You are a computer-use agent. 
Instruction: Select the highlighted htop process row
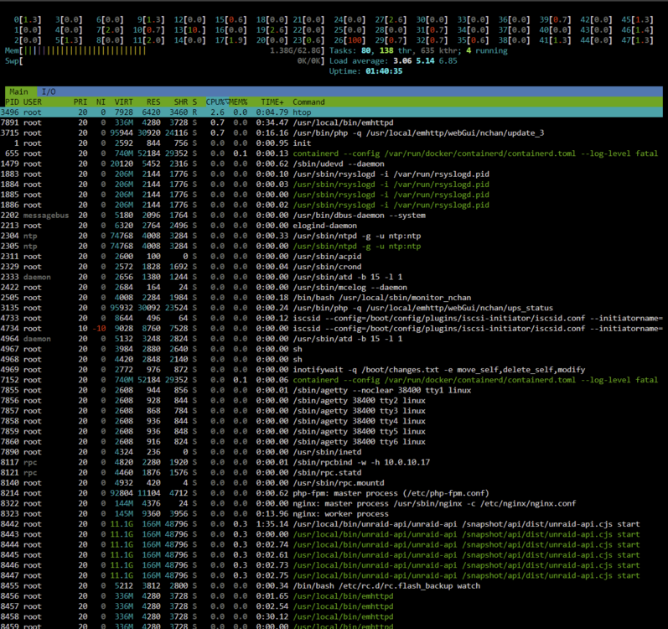(331, 112)
